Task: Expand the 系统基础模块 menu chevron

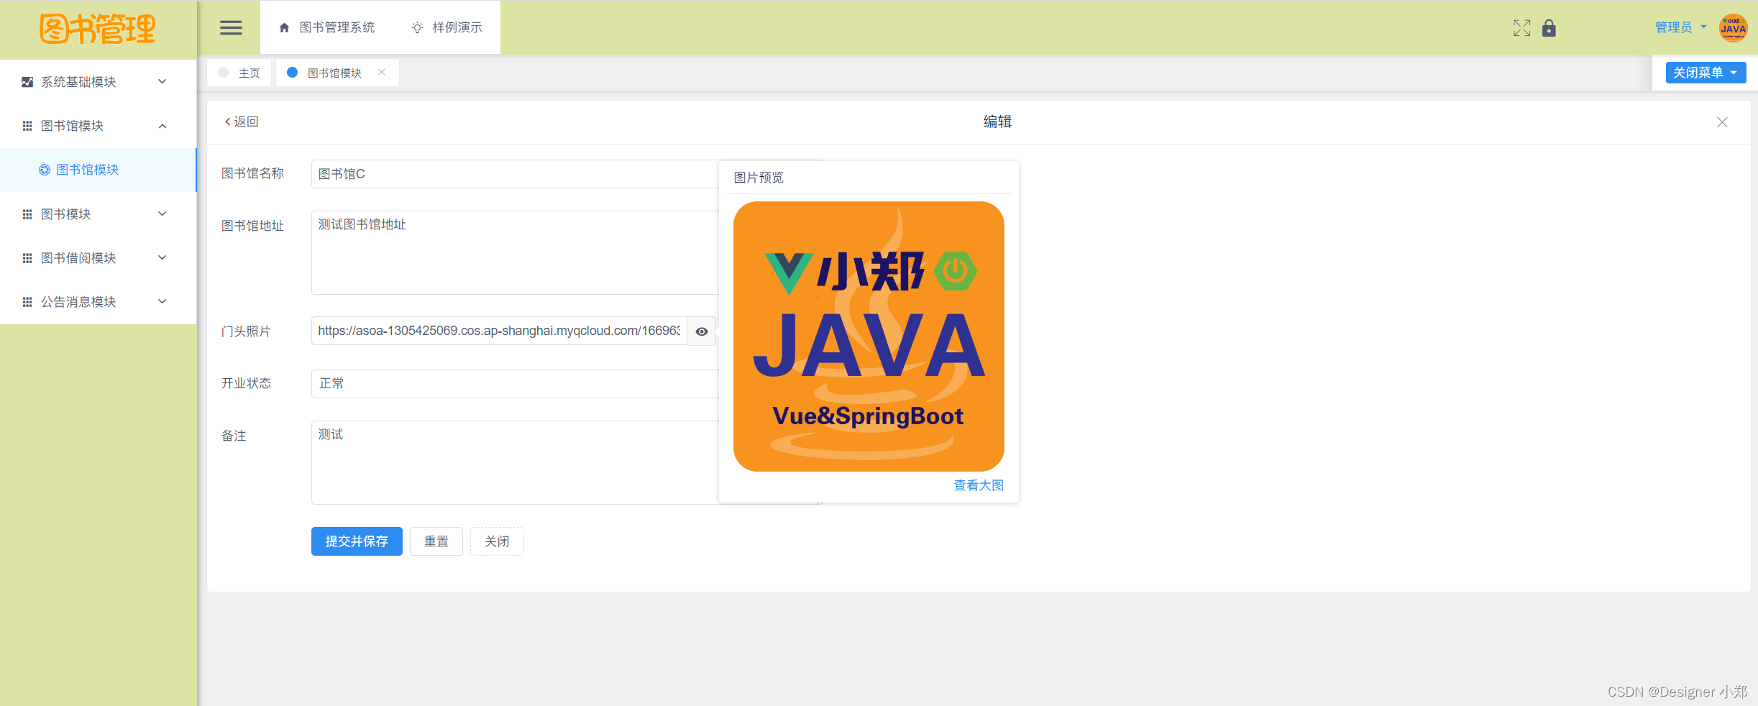Action: pyautogui.click(x=162, y=82)
